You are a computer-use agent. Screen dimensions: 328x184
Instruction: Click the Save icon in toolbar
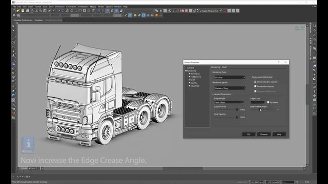23,11
